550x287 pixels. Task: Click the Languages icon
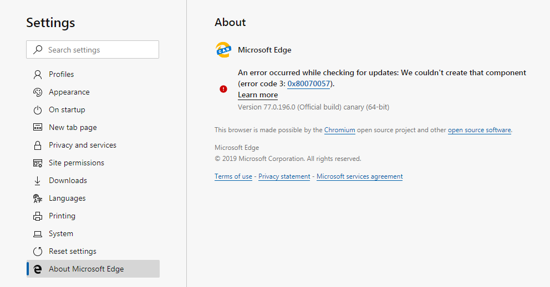pyautogui.click(x=38, y=199)
